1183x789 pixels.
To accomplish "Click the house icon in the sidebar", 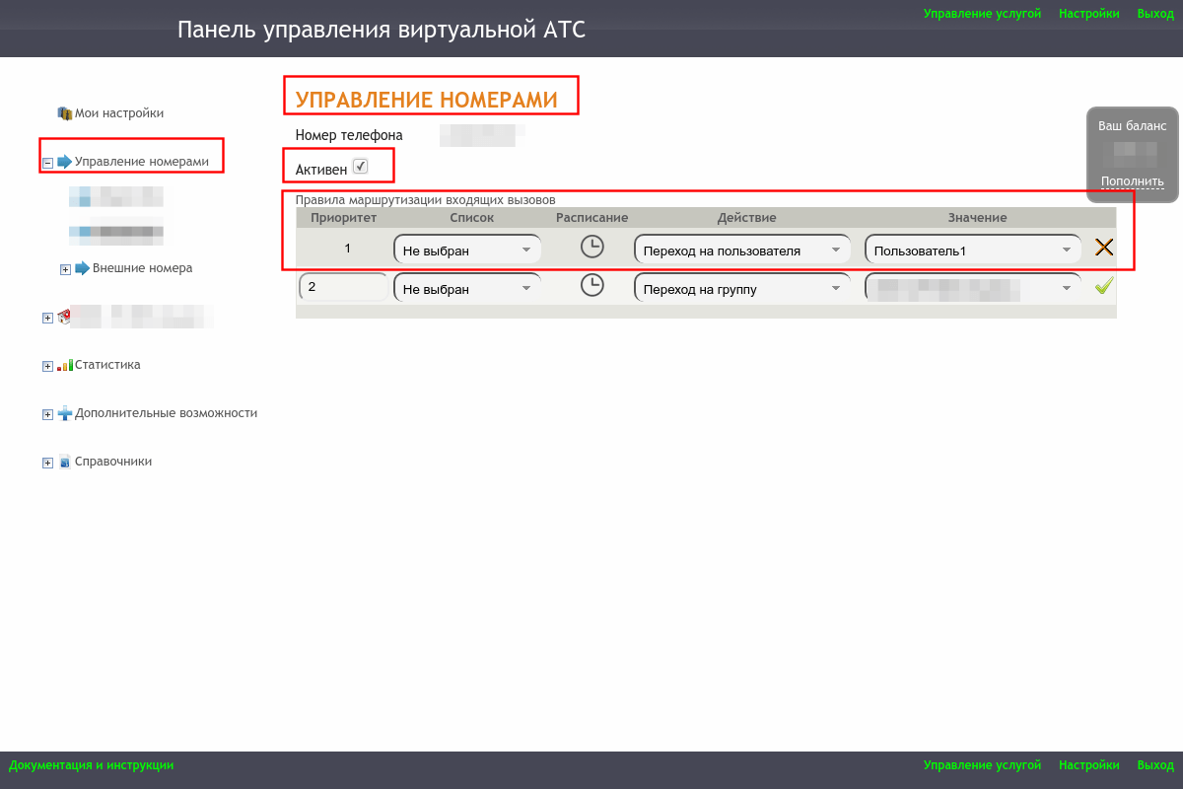I will (x=64, y=317).
